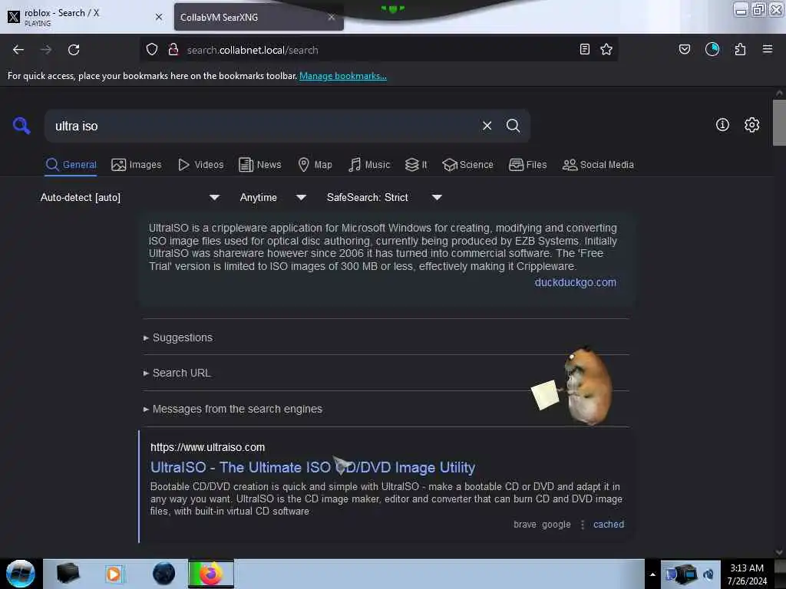Viewport: 786px width, 589px height.
Task: Close the CollabVM SearXNG tab
Action: point(332,17)
